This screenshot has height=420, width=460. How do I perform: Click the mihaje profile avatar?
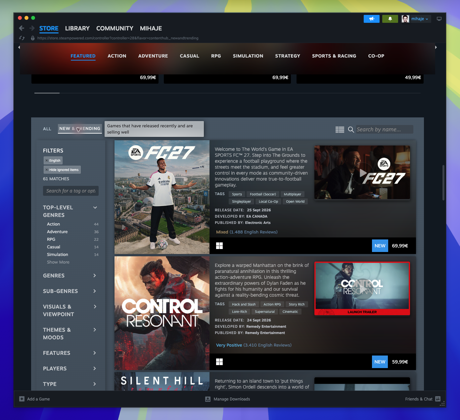405,19
